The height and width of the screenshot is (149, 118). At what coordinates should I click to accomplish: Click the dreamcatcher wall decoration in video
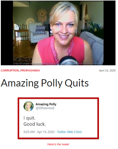pyautogui.click(x=42, y=16)
